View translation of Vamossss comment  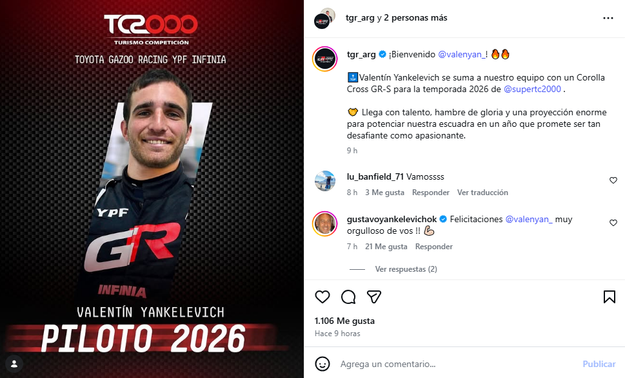482,193
